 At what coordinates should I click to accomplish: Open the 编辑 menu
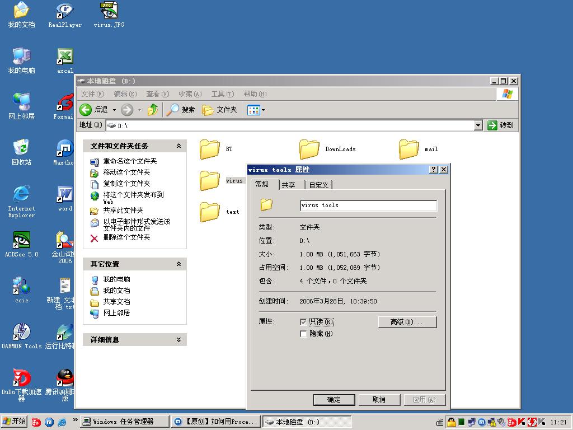125,94
